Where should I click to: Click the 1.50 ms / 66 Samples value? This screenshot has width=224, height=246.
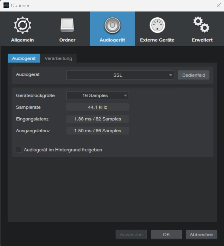pos(98,131)
